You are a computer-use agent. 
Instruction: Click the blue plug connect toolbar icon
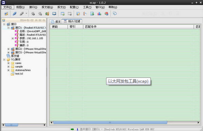(x=15, y=14)
